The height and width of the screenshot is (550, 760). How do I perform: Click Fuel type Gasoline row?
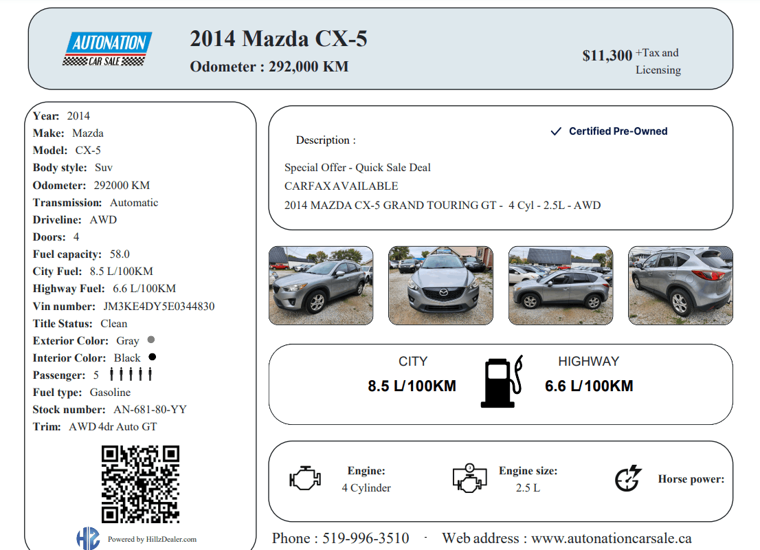tap(81, 393)
